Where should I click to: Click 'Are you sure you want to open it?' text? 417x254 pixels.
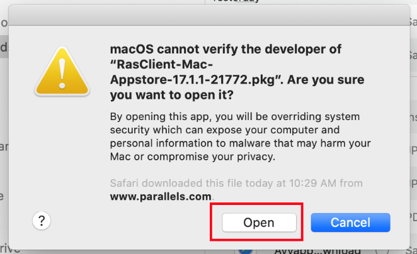237,87
